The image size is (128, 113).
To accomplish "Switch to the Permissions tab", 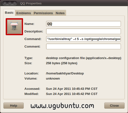I will click(x=43, y=13).
